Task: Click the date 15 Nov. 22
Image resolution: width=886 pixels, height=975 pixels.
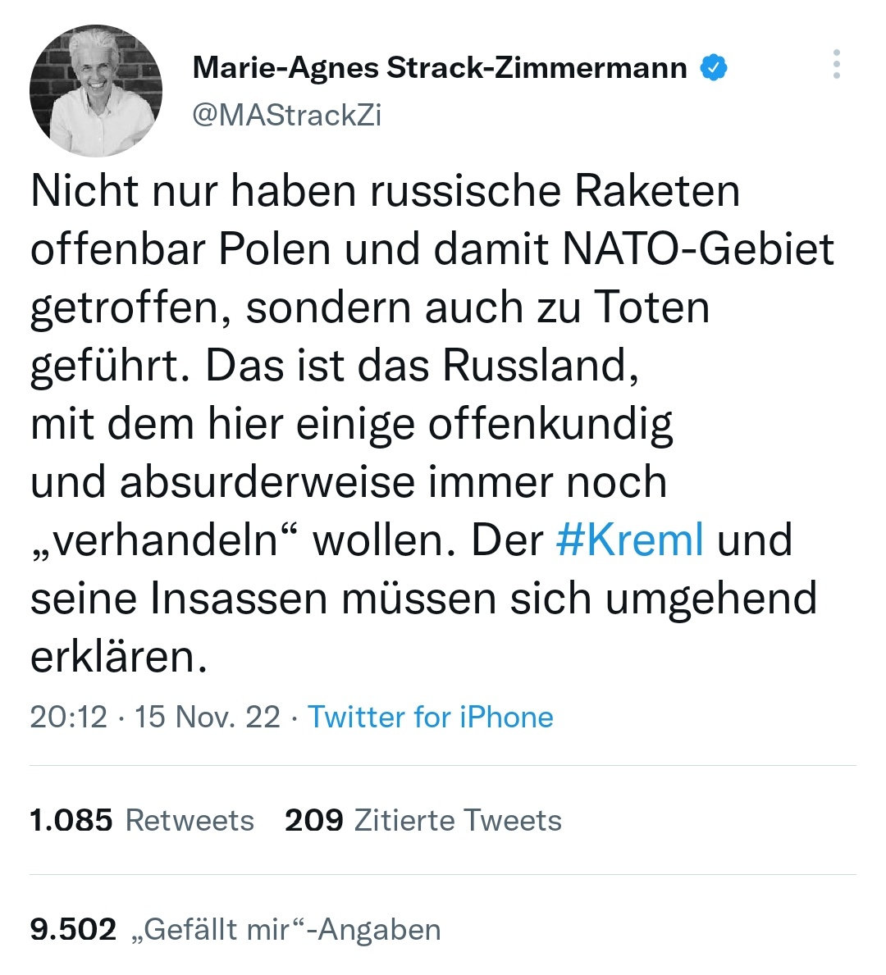Action: click(x=207, y=718)
